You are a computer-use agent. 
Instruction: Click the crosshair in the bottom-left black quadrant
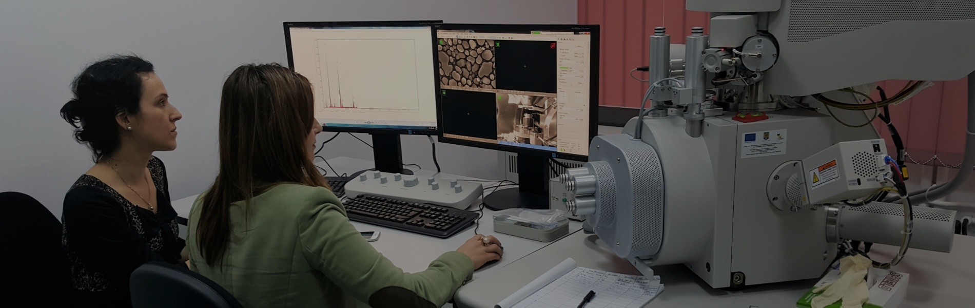(468, 113)
